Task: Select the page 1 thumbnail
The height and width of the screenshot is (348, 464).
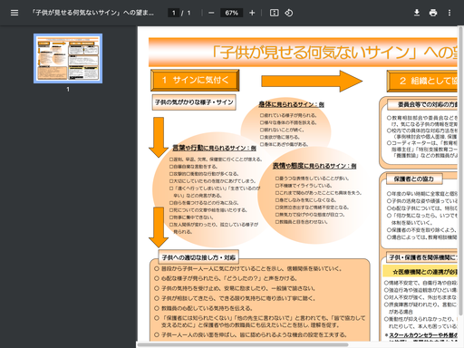Action: pos(68,58)
